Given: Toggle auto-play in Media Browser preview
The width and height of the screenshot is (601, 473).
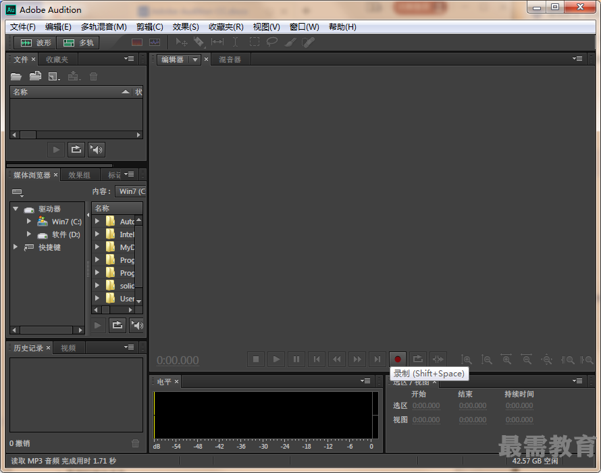Looking at the screenshot, I should pos(137,325).
